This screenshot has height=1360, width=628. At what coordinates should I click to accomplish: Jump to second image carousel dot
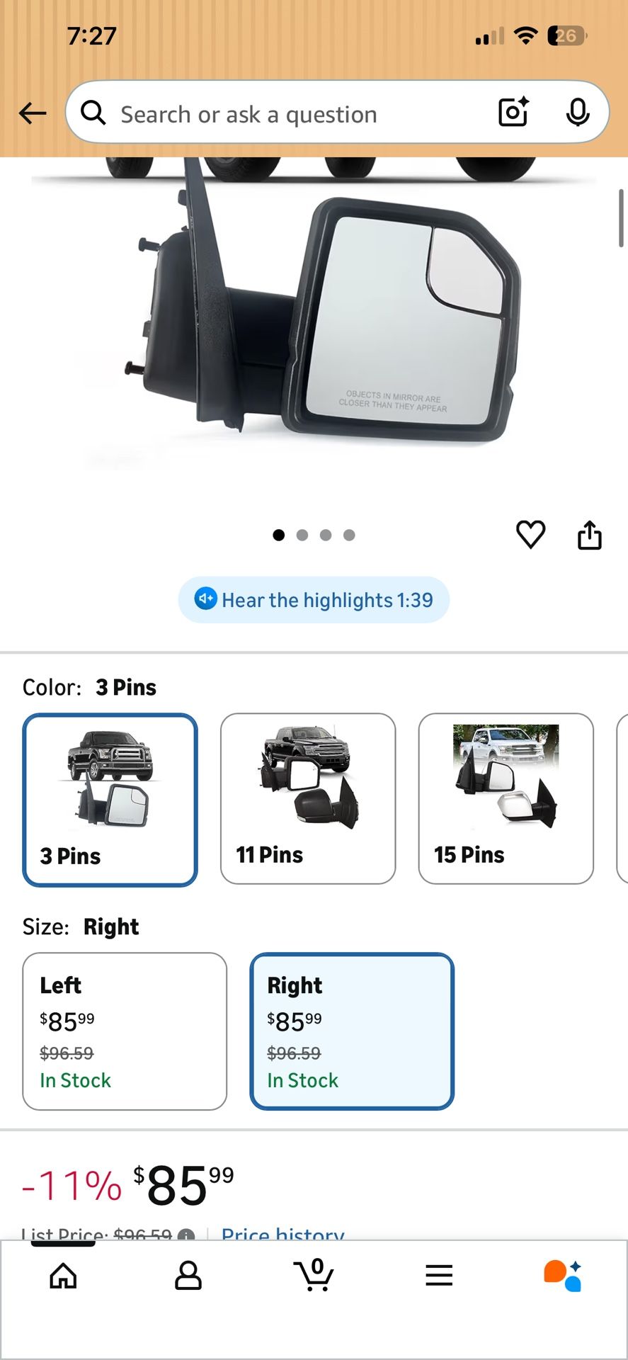(302, 535)
